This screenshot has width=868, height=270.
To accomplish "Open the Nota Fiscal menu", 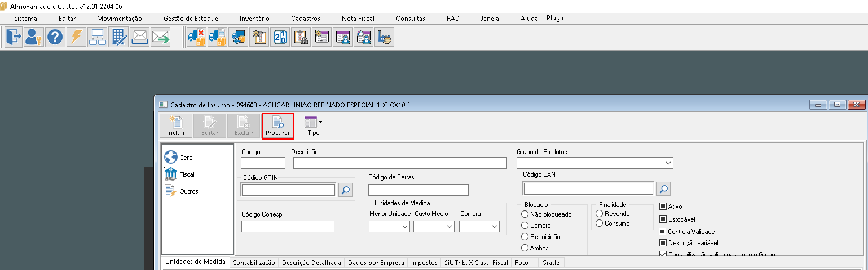I will (358, 19).
